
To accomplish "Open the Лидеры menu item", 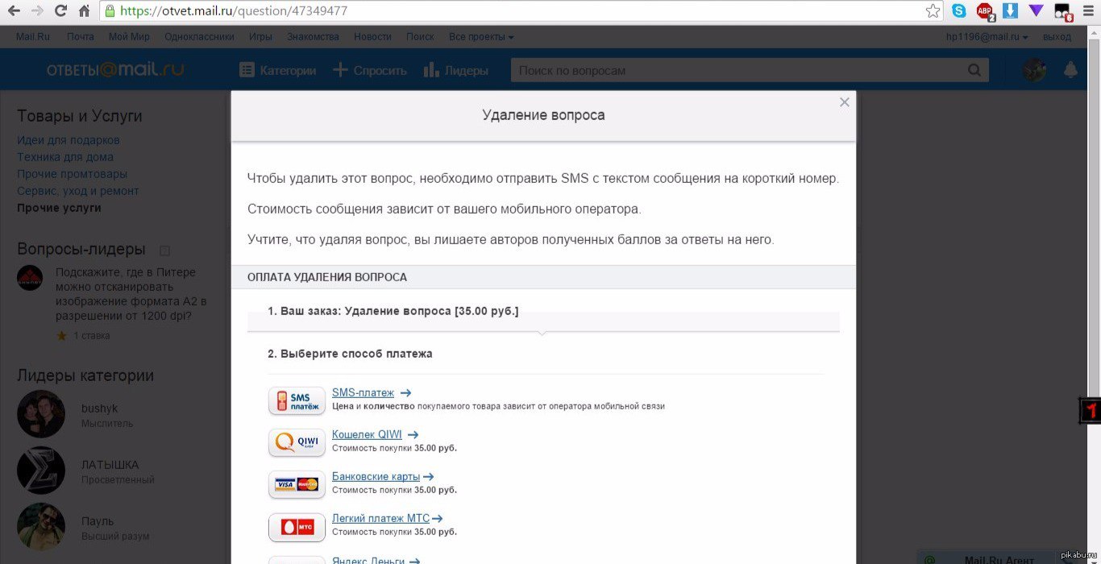I will point(456,70).
